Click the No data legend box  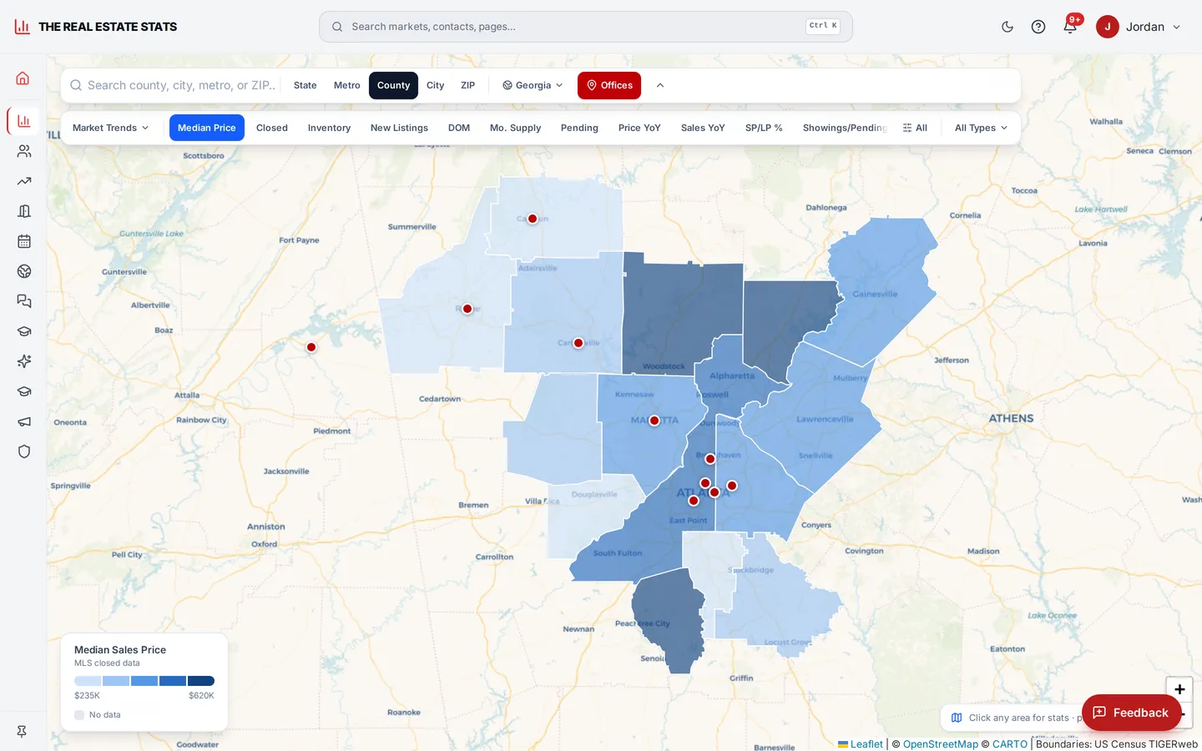click(x=79, y=715)
